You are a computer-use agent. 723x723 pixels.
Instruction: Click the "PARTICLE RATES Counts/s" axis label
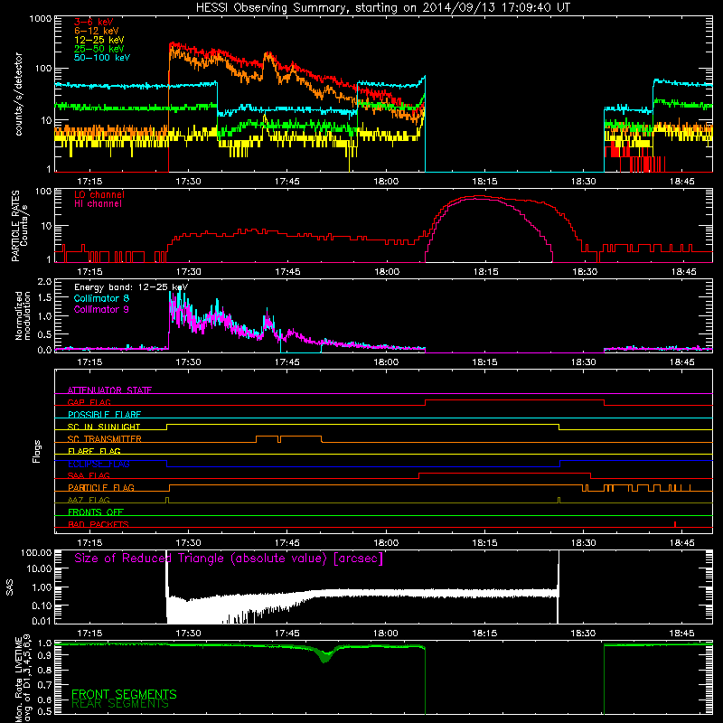[x=20, y=225]
